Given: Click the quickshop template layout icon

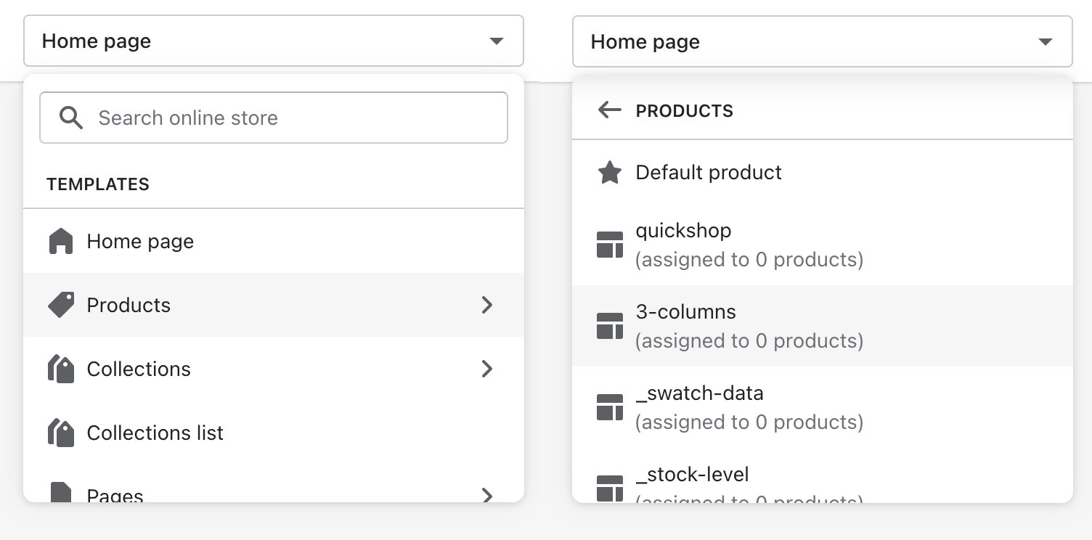Looking at the screenshot, I should pyautogui.click(x=609, y=245).
